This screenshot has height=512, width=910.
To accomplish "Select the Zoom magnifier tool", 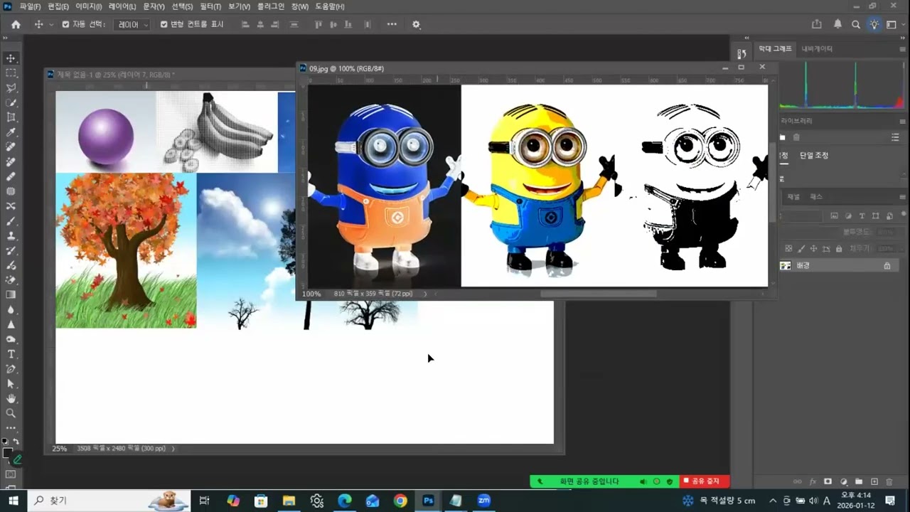I will point(11,413).
